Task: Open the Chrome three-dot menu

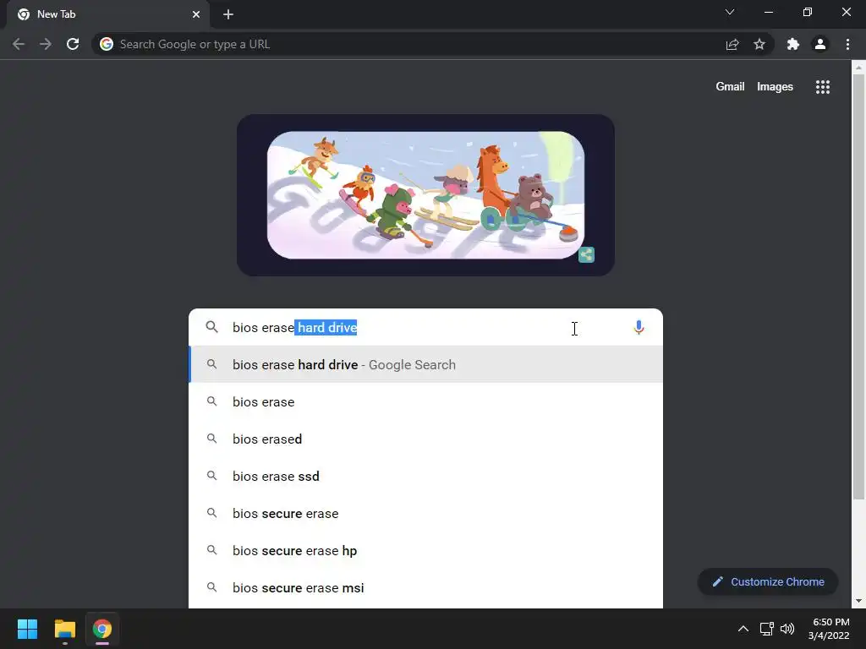Action: tap(847, 44)
